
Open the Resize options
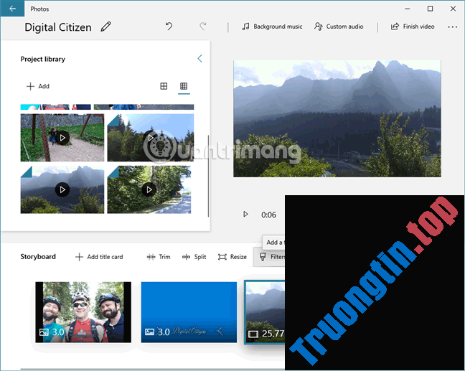tap(232, 257)
